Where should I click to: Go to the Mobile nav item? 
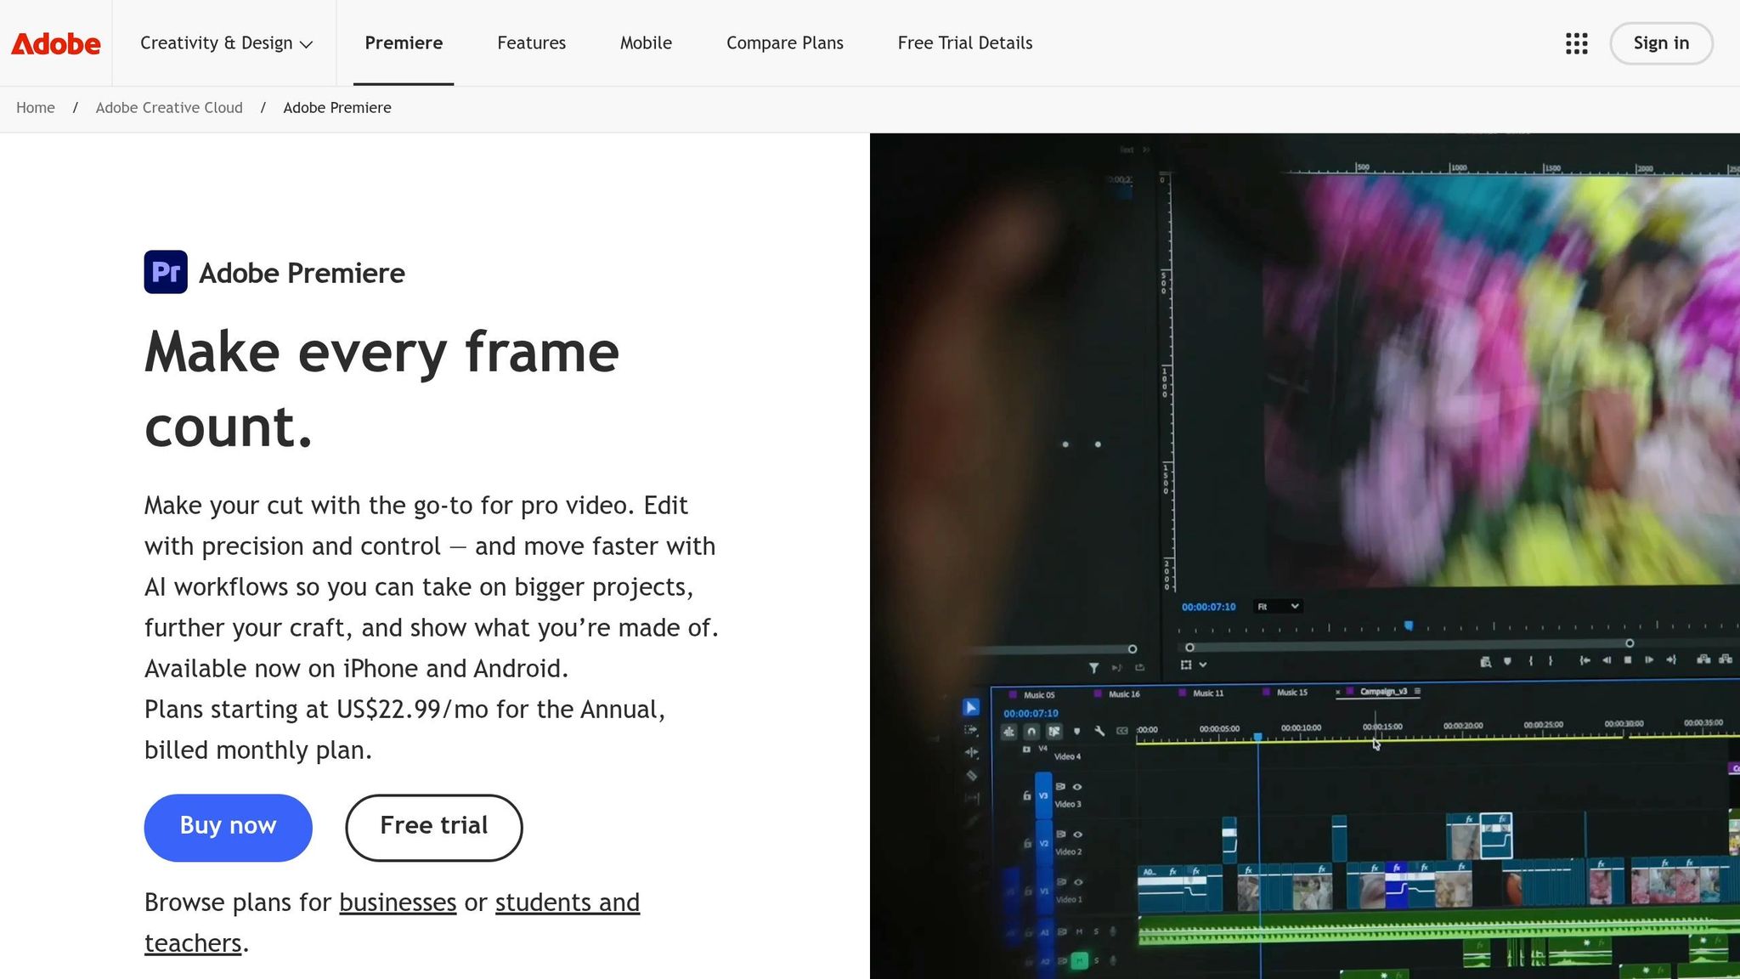(x=646, y=43)
